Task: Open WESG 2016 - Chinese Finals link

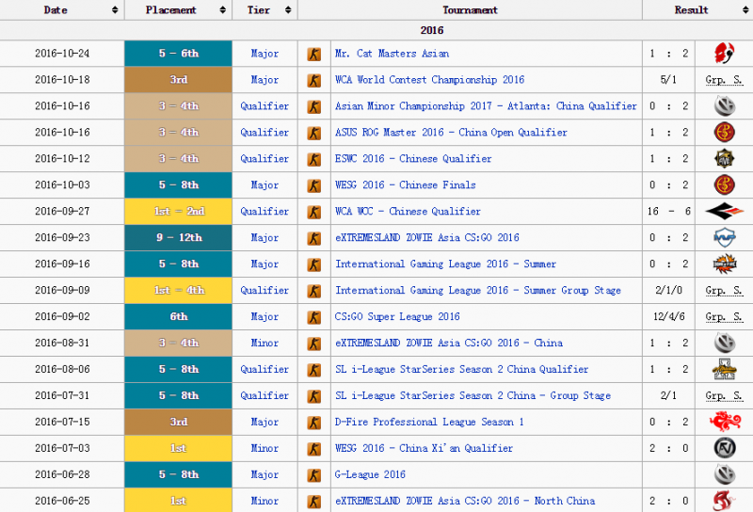Action: coord(406,184)
